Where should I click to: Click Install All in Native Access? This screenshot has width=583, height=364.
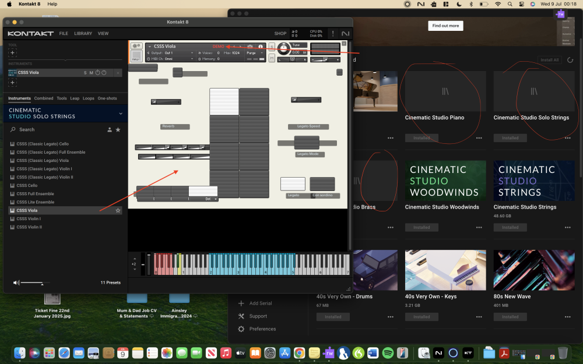pyautogui.click(x=550, y=60)
